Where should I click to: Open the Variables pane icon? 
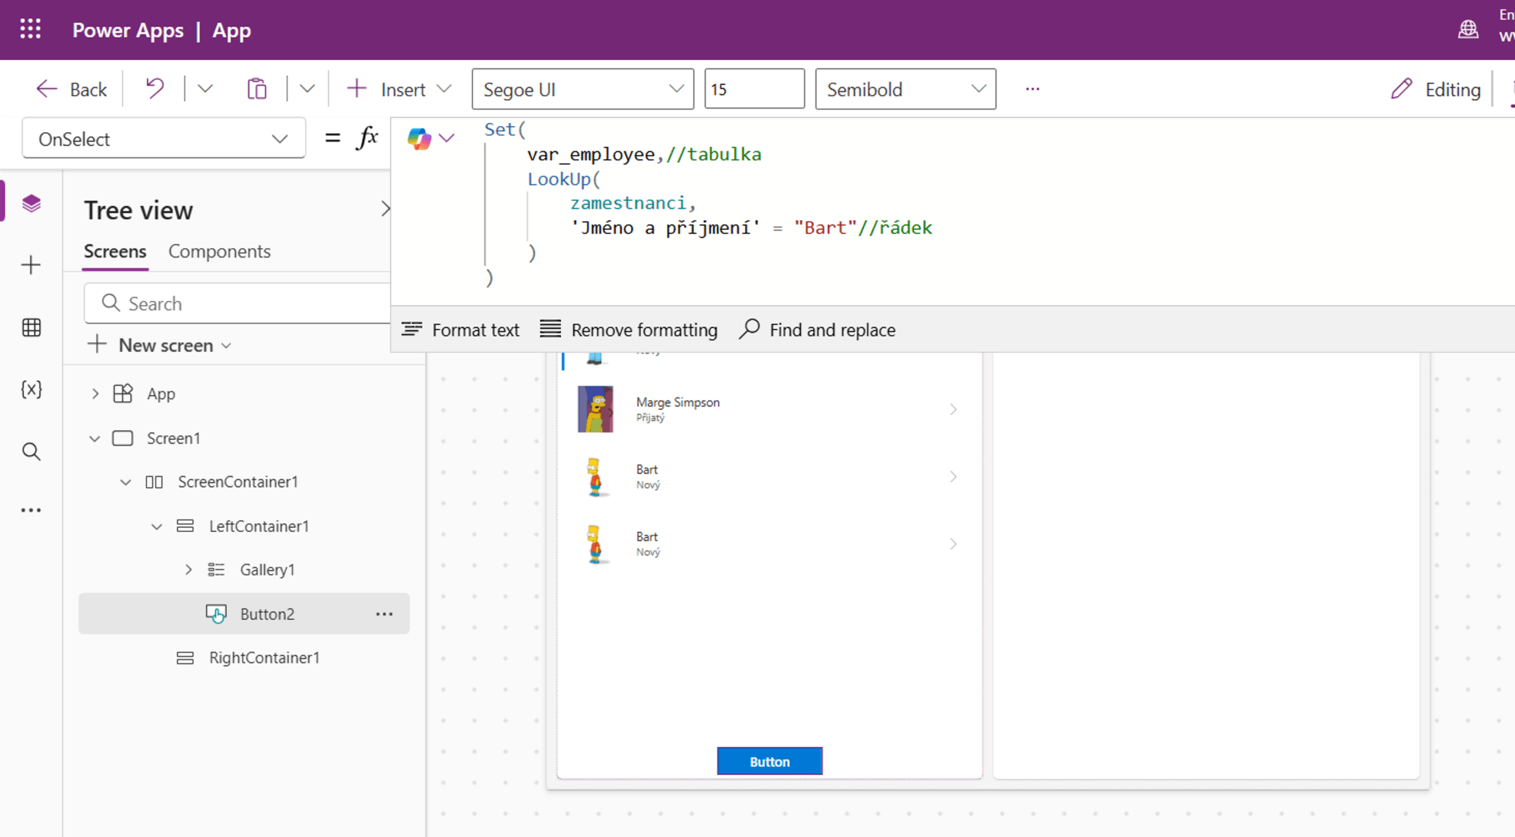tap(31, 389)
